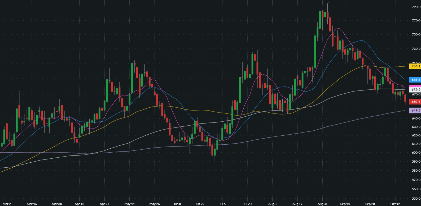Select the Aug 31 date label
The image size is (421, 206).
pyautogui.click(x=322, y=204)
